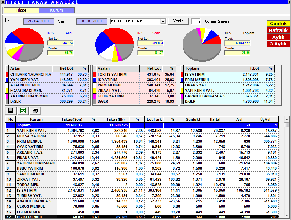
Task: Click ATAONLINE MEN. in the Artan list
Action: [25, 85]
